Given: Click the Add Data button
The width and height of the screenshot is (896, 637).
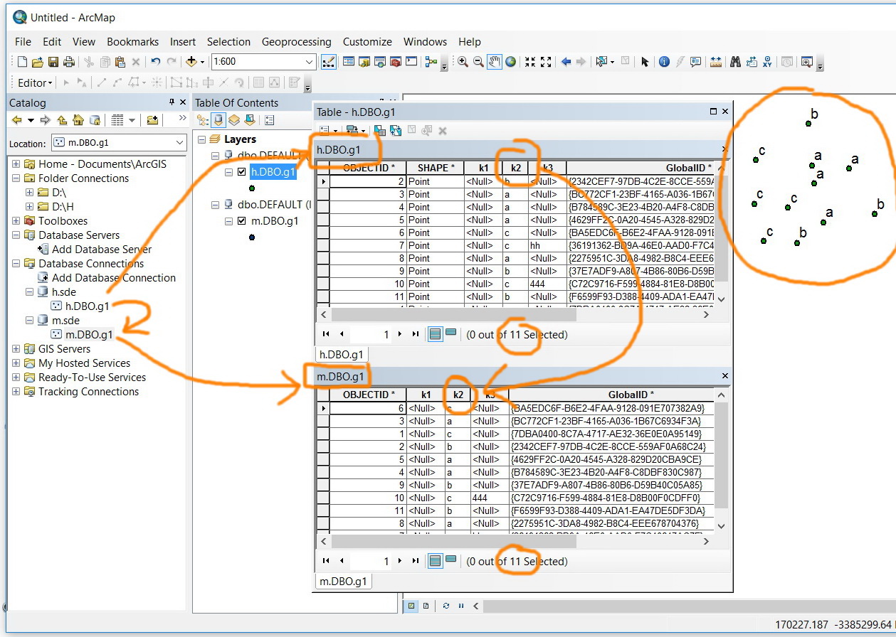Looking at the screenshot, I should tap(192, 62).
